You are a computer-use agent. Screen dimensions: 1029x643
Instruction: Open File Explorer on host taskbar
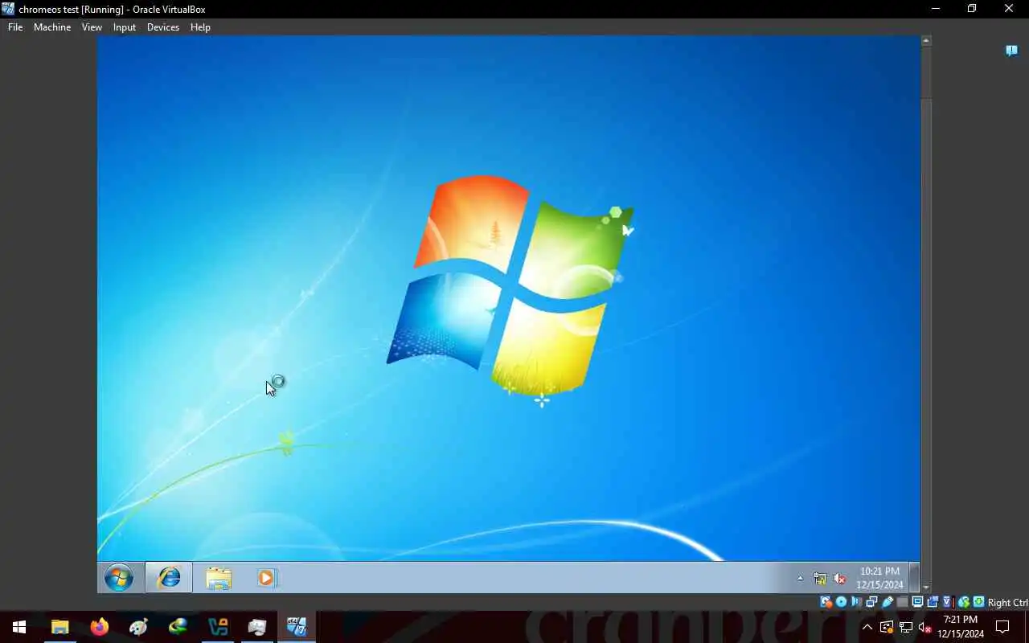[59, 627]
